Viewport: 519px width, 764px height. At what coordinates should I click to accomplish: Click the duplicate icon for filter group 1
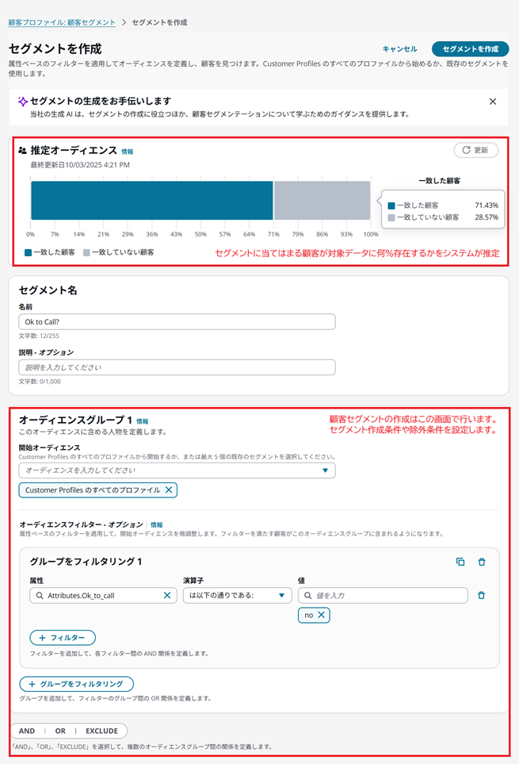coord(460,562)
